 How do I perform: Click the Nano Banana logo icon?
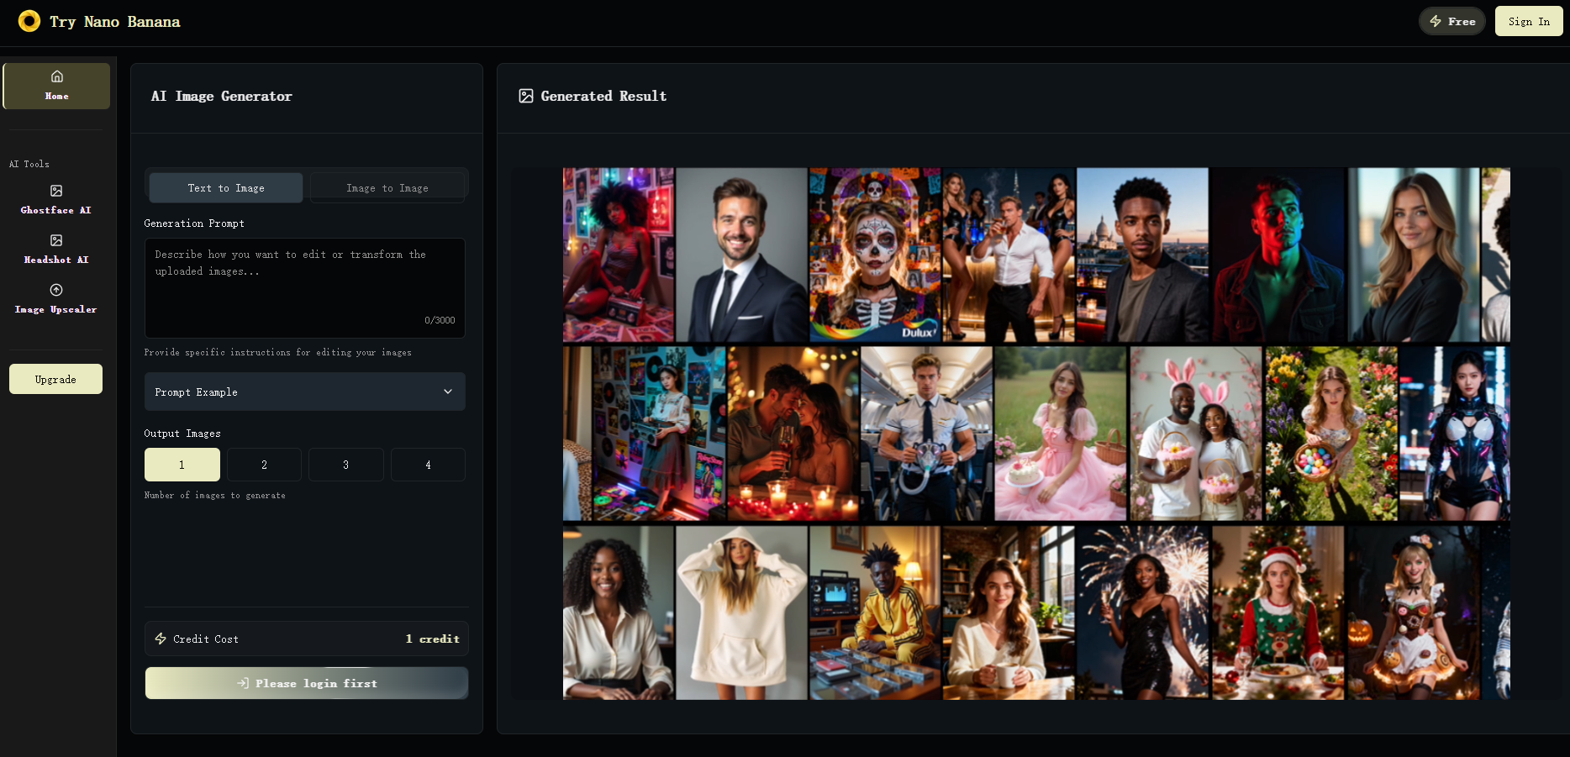29,21
